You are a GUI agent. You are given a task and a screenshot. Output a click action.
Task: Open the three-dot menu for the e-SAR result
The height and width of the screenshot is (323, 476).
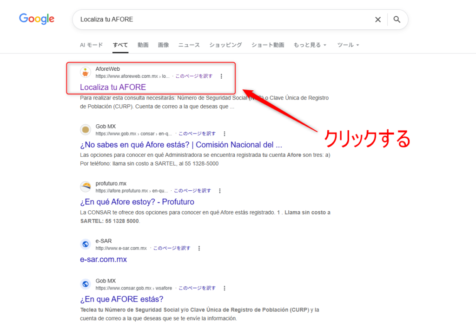coord(199,249)
